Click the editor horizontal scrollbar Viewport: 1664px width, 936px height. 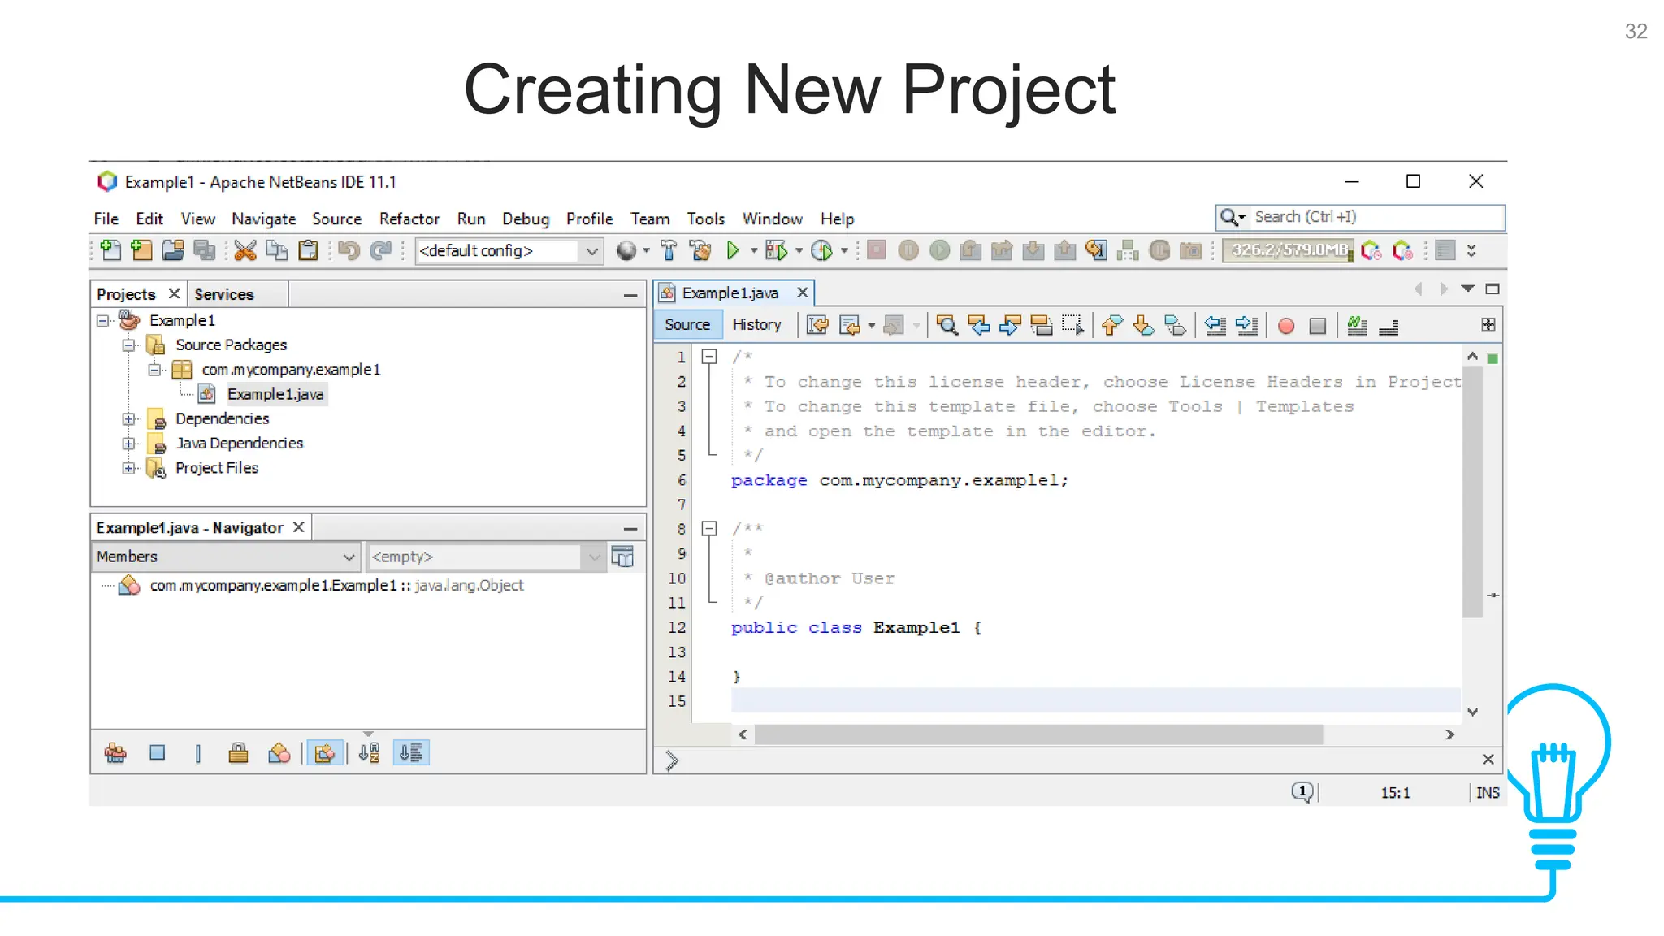coord(1038,734)
